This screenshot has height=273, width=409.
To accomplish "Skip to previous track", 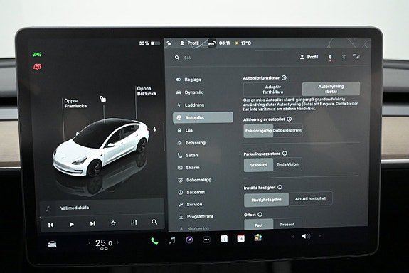I will 51,225.
